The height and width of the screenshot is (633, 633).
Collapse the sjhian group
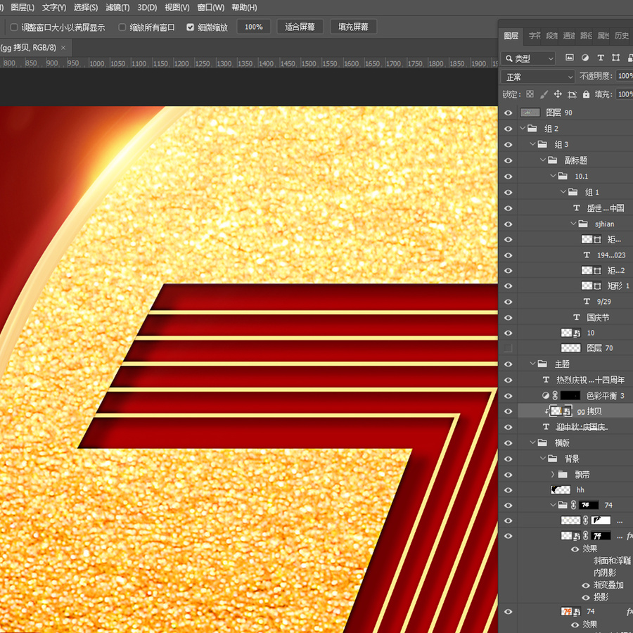click(x=573, y=224)
